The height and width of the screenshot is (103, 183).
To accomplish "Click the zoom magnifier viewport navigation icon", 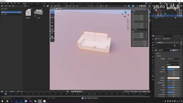I will coord(128,19).
